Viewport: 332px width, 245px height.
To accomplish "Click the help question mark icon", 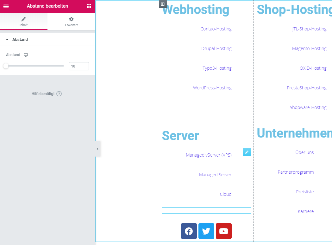I will click(59, 94).
